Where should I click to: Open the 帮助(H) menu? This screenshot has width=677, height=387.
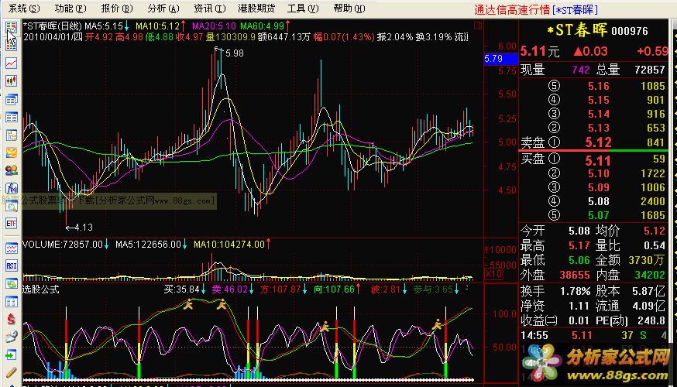(349, 9)
